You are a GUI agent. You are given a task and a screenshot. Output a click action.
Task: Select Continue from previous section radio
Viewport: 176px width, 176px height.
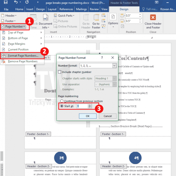62,101
